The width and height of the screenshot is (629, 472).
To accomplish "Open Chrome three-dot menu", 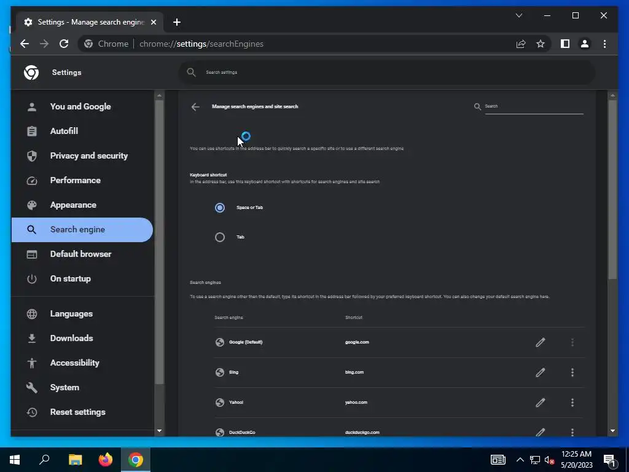I will point(604,44).
